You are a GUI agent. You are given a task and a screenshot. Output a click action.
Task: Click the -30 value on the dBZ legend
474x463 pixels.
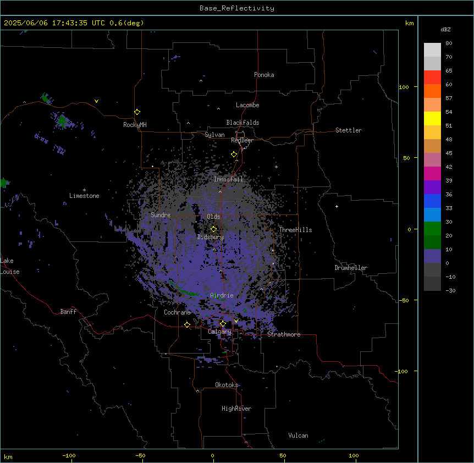pyautogui.click(x=450, y=290)
